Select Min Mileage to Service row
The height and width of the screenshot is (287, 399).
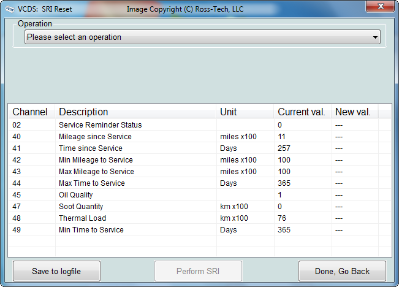pos(95,160)
